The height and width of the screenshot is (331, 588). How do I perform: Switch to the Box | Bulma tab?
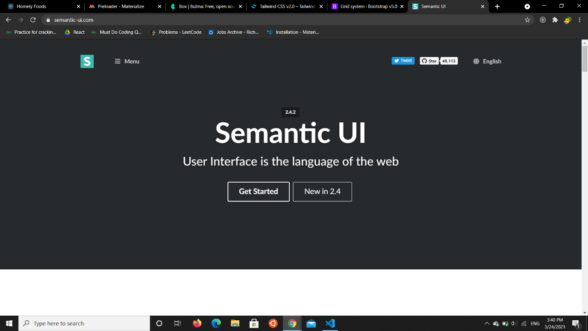[206, 6]
